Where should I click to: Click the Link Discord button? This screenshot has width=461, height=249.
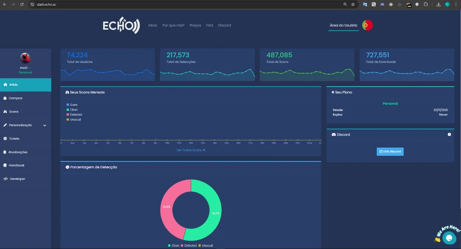click(x=390, y=152)
